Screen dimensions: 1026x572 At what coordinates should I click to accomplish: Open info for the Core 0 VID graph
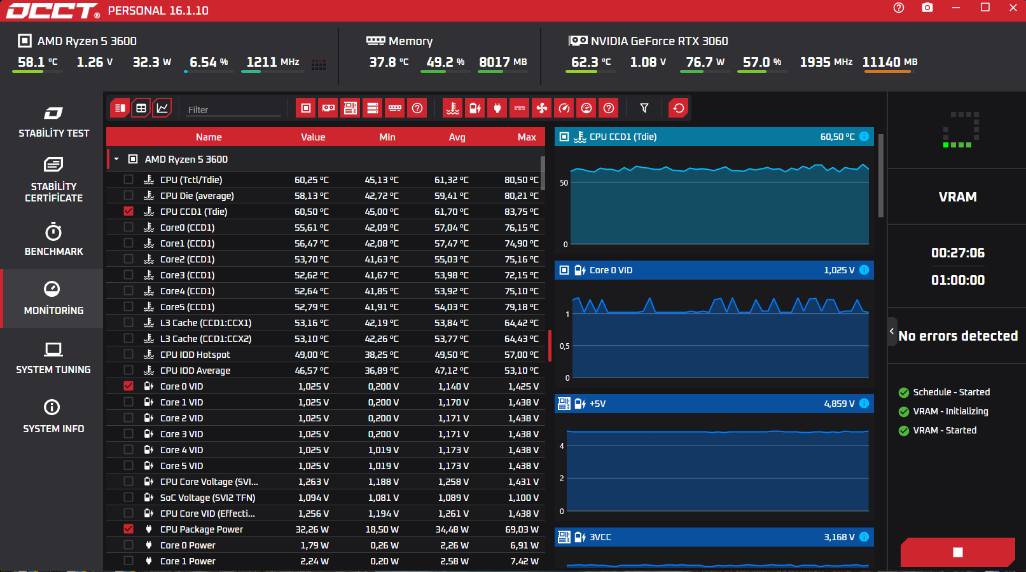864,269
